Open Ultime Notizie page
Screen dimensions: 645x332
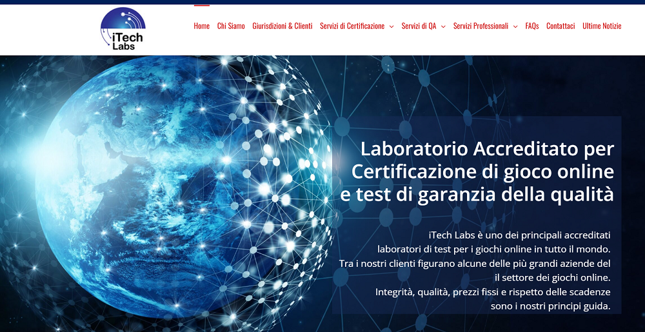click(602, 26)
